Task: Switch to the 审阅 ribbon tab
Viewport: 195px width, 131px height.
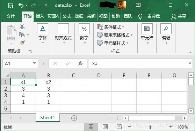Action: point(91,16)
